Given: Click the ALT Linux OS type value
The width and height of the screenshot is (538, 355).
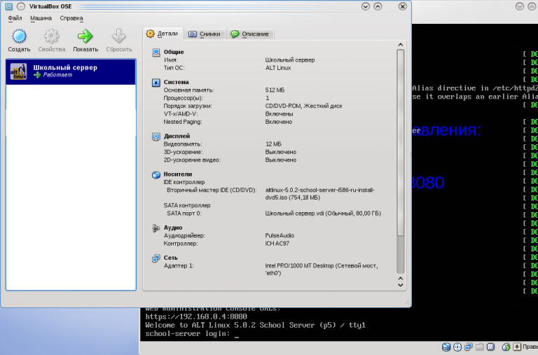Looking at the screenshot, I should pyautogui.click(x=278, y=68).
